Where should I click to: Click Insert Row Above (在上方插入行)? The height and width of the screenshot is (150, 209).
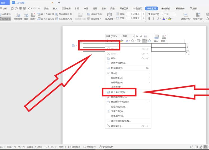[x=46, y=14]
